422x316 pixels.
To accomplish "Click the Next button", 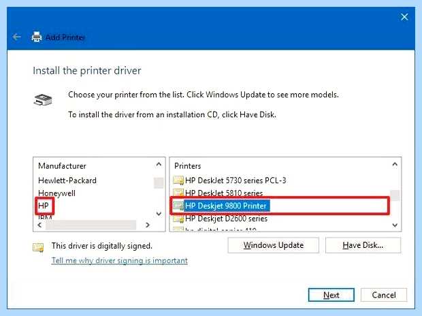I will pos(331,295).
